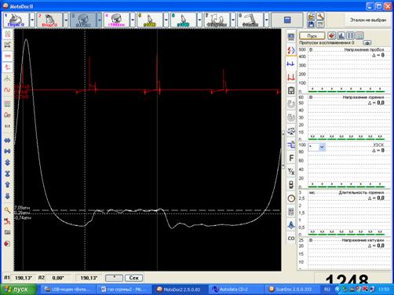Toggle channel 1 primary sensor button
This screenshot has height=295, width=394.
click(16, 20)
